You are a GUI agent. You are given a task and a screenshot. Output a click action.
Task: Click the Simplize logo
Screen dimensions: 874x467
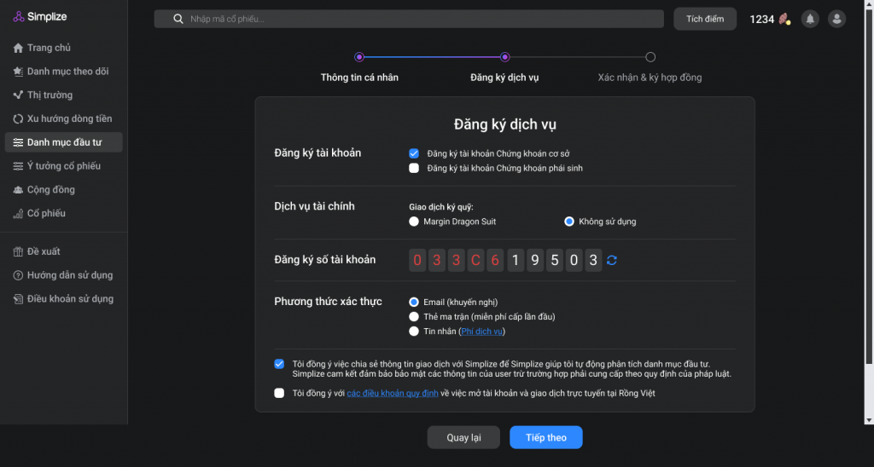pos(40,17)
